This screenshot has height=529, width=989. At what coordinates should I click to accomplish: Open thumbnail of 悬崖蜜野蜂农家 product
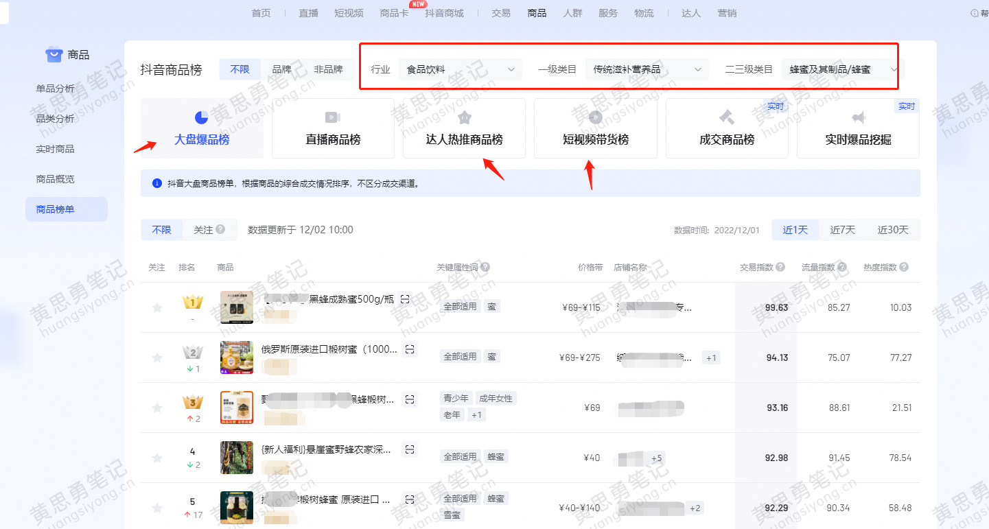click(237, 458)
